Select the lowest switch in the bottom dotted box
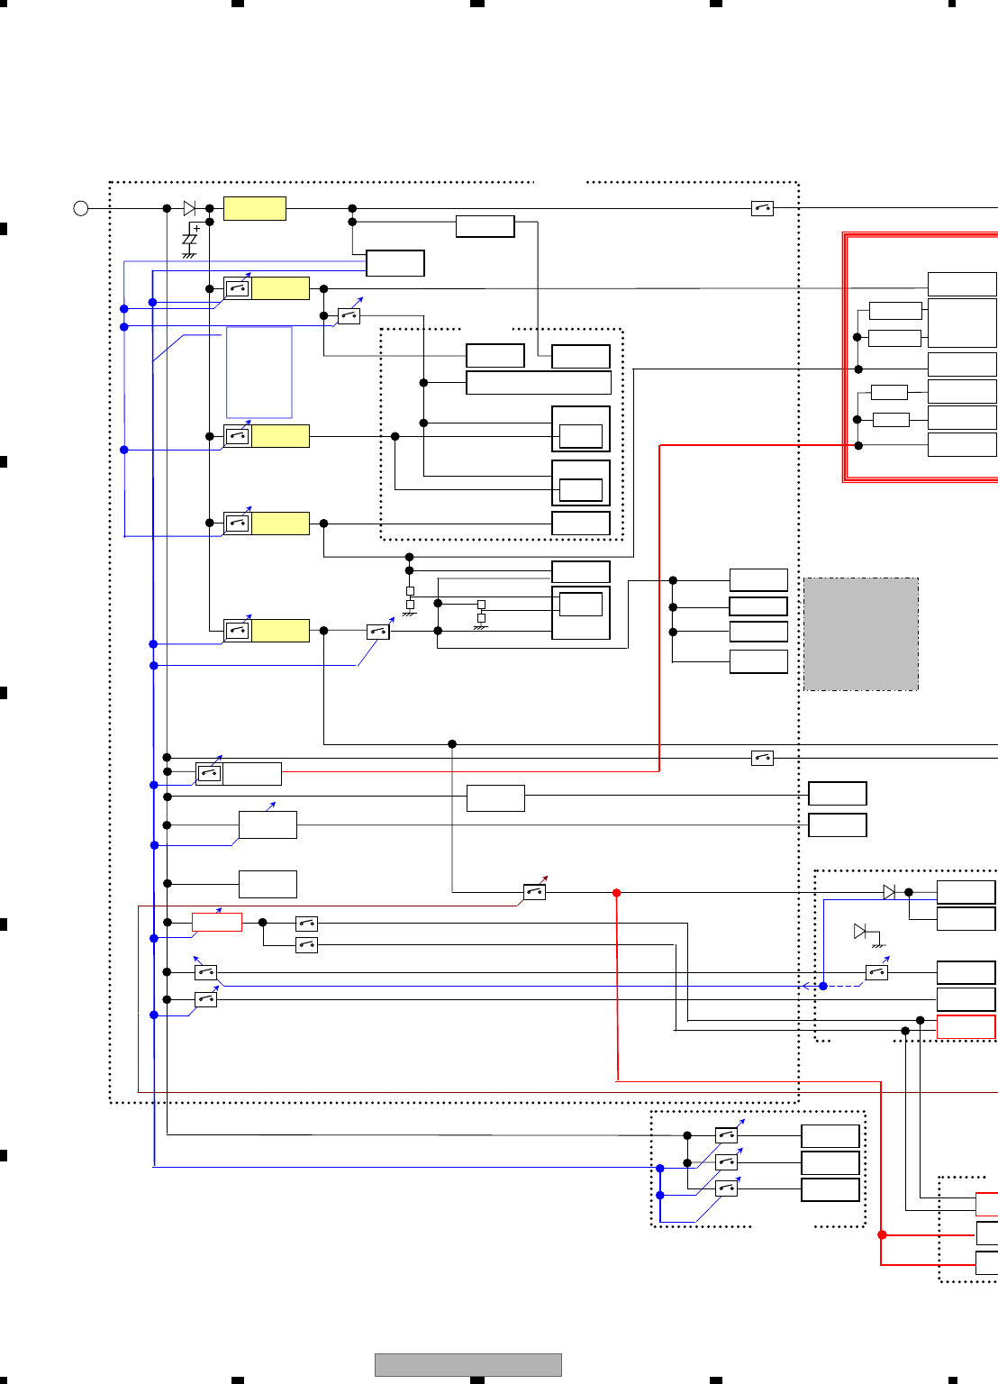 tap(727, 1188)
